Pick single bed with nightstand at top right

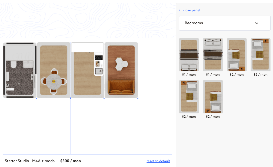[261, 55]
